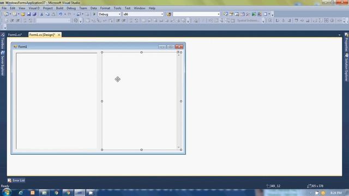Open the Toolbox toolbar icon with tools
349x196 pixels.
click(x=248, y=14)
